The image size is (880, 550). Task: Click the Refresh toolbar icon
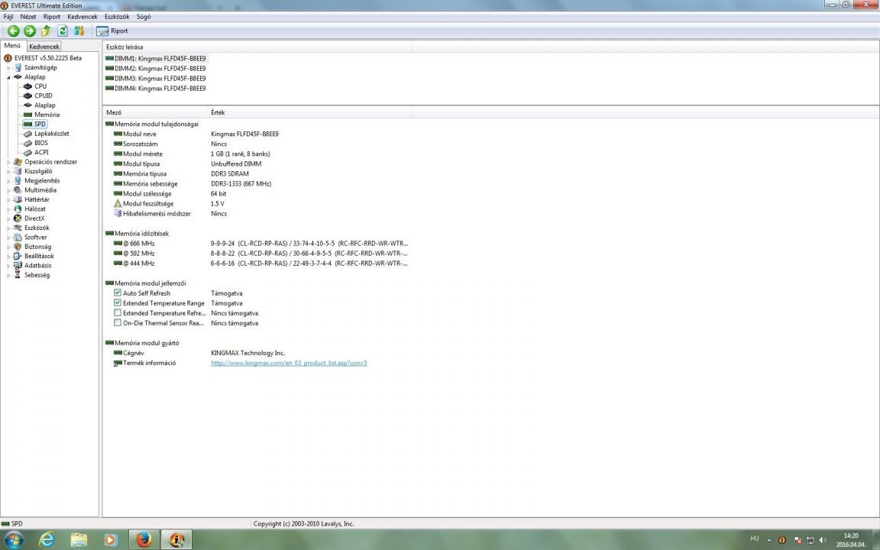[63, 31]
